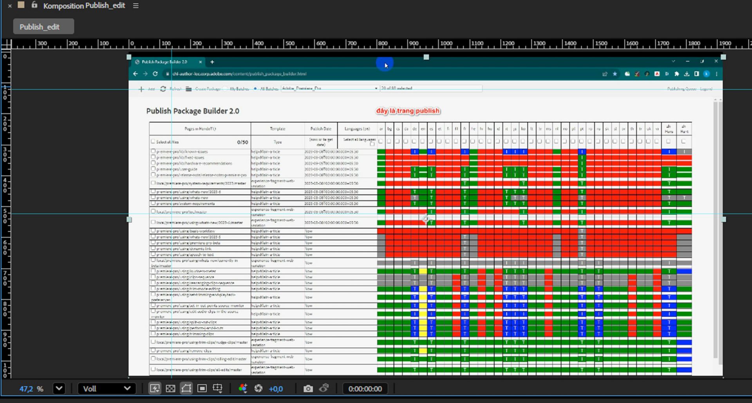Open the Publishing Queue link
The width and height of the screenshot is (752, 403).
[x=682, y=89]
